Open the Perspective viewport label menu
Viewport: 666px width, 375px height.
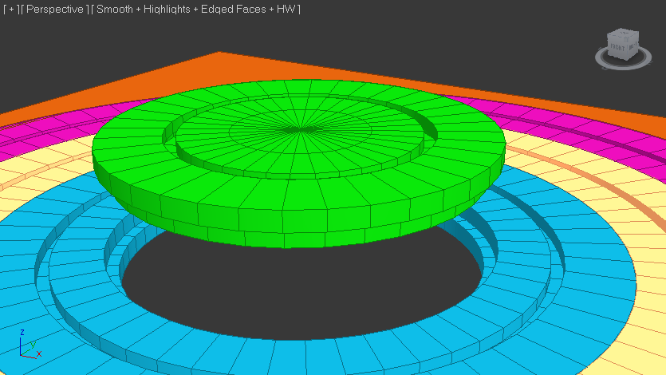click(x=55, y=9)
